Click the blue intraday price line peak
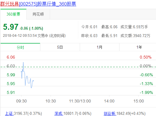Image resolution: width=156 pixels, height=116 pixels. [x=23, y=62]
